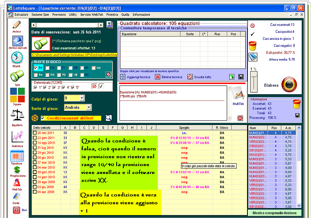
Task: Click the blue book icon near results panel
Action: 253,57
